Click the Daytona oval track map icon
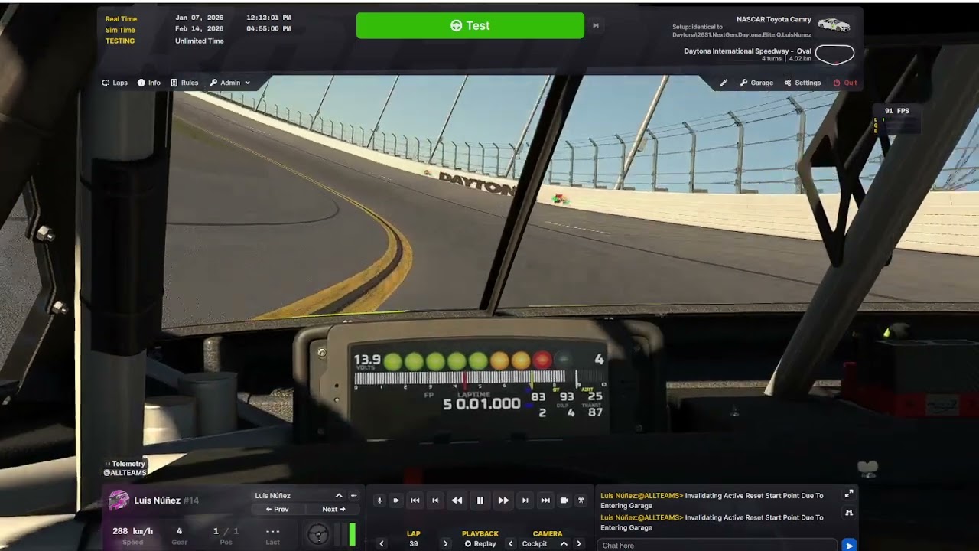 pos(834,54)
